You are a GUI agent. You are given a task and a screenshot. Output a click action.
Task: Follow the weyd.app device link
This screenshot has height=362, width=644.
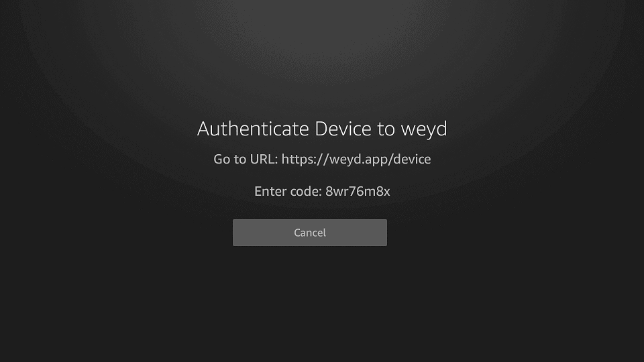click(x=356, y=160)
